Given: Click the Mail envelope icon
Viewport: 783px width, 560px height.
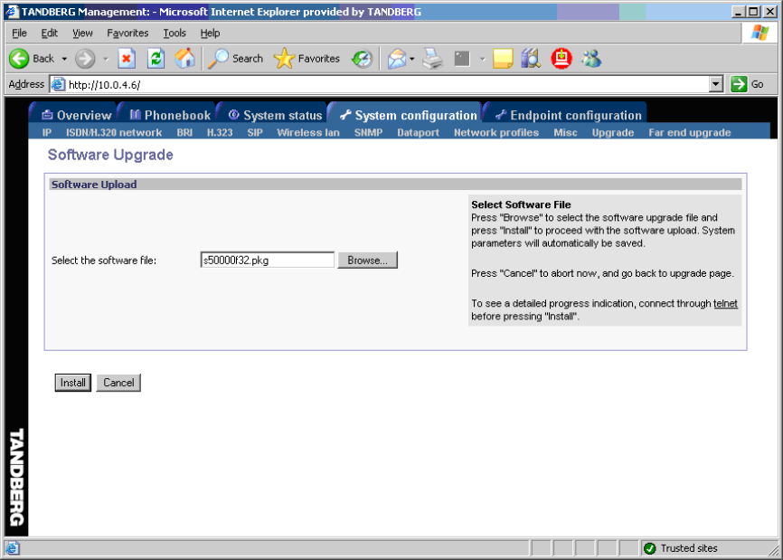Looking at the screenshot, I should point(397,59).
